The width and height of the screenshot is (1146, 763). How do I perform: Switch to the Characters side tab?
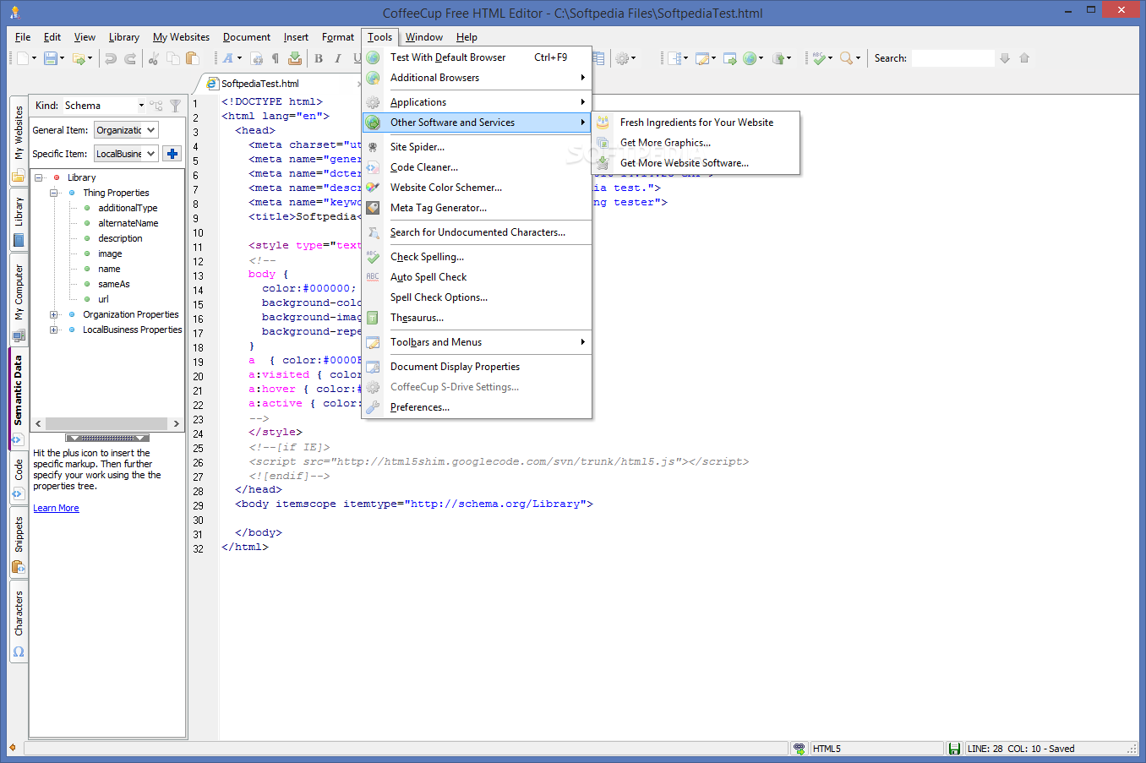(x=19, y=623)
